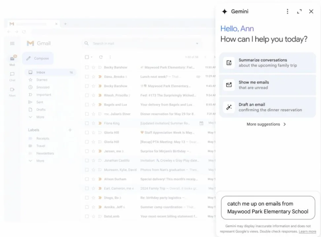
Task: Open search options dropdown in search bar
Action: (x=197, y=43)
